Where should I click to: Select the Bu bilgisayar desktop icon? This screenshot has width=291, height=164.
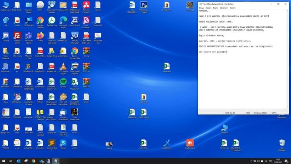pos(6,6)
